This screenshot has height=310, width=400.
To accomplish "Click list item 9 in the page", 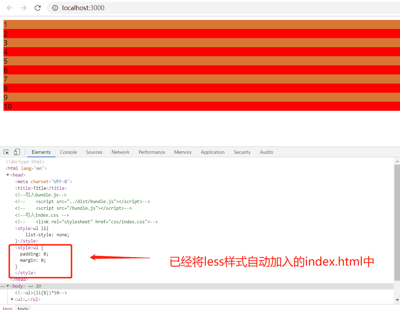I will coord(201,97).
